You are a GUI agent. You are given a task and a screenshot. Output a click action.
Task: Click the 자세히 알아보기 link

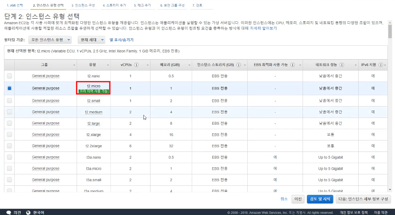pyautogui.click(x=263, y=28)
